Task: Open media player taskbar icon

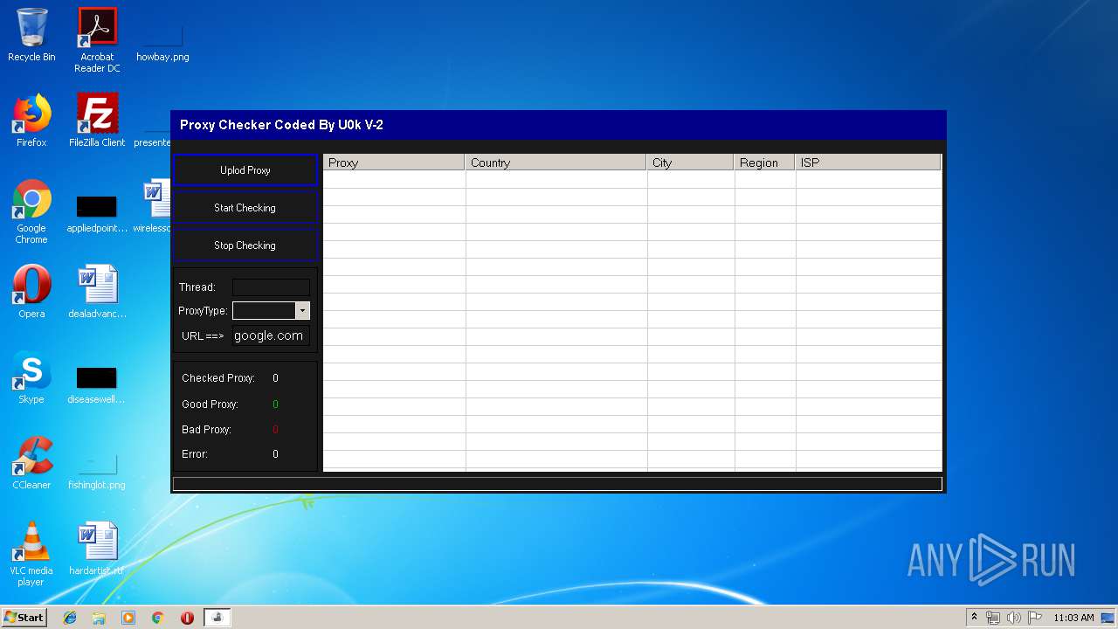Action: coord(128,618)
